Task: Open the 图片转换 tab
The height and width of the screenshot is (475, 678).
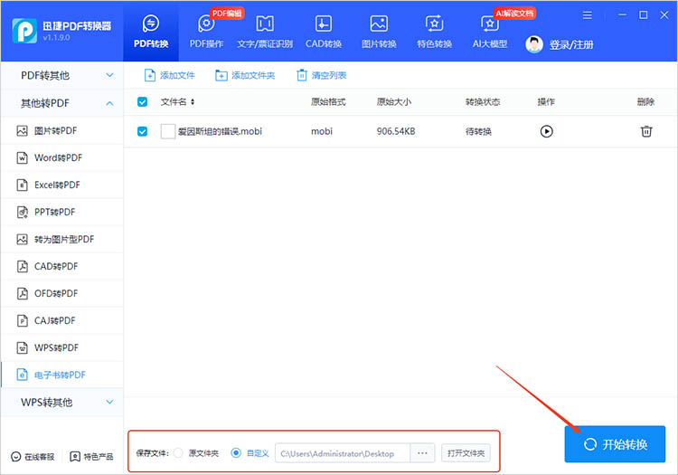Action: (x=379, y=31)
